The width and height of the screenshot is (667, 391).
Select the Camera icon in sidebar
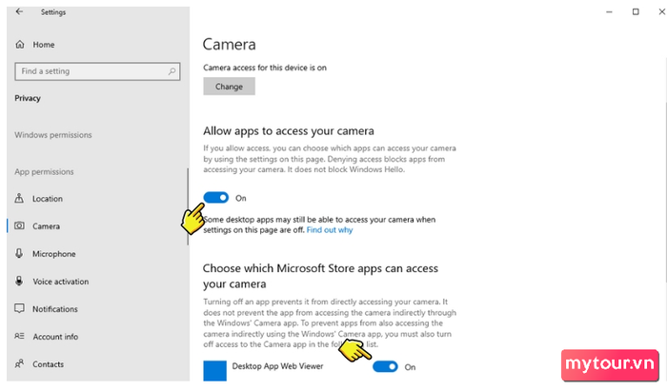click(19, 225)
